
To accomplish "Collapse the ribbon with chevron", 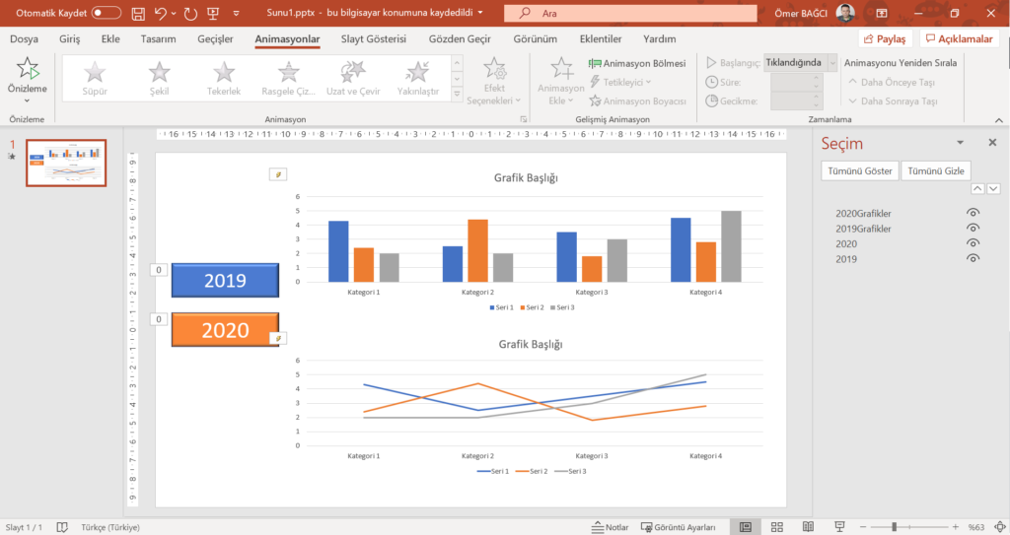I will [x=998, y=120].
